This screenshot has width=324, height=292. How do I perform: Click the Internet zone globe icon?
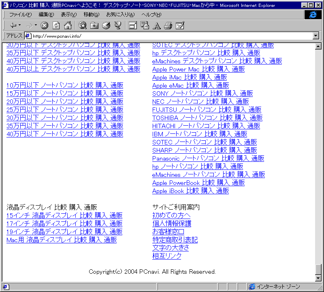[252, 287]
